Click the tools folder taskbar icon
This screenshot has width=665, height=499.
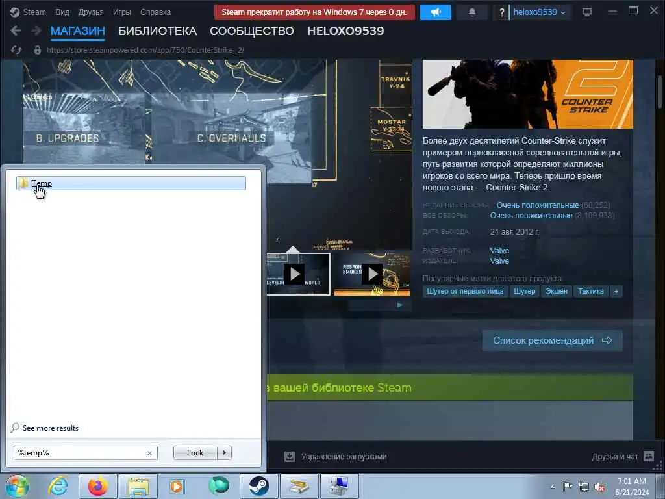pyautogui.click(x=299, y=486)
